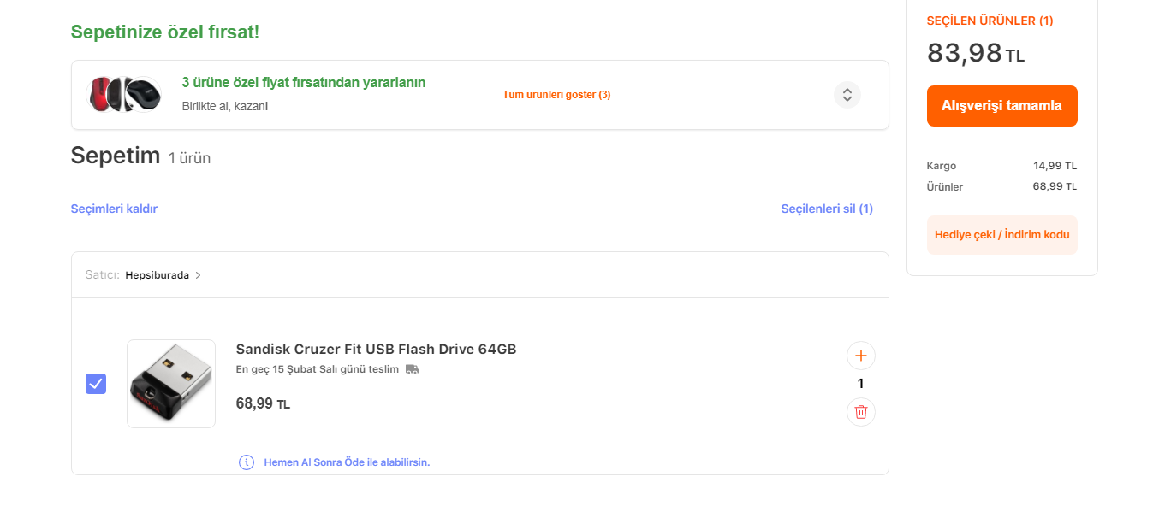Open Hediye çeki / İndirim kodu

coord(1001,235)
